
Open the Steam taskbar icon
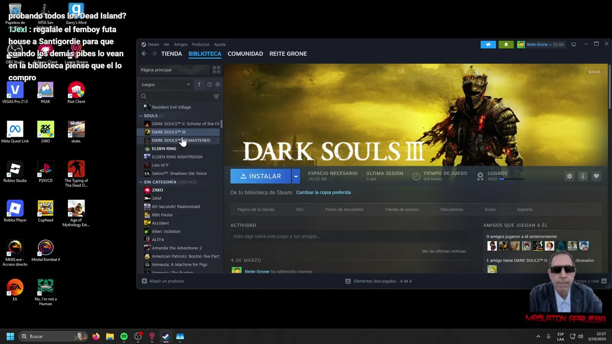pos(165,336)
